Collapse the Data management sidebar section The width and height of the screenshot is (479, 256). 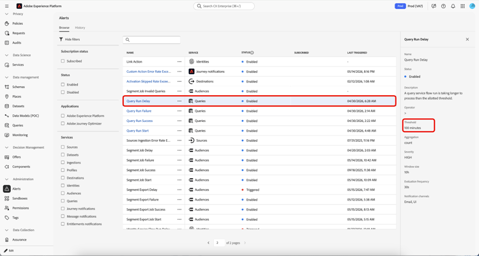tap(7, 77)
